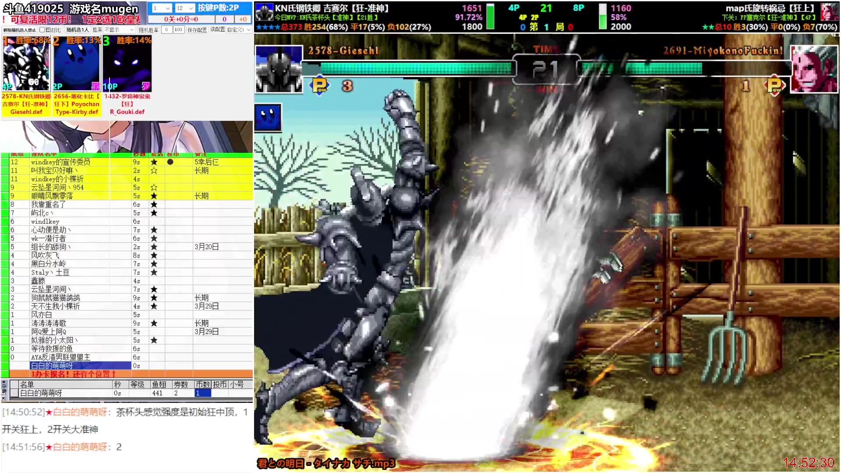Select the windlkey queue row
This screenshot has width=841, height=473.
coord(127,222)
